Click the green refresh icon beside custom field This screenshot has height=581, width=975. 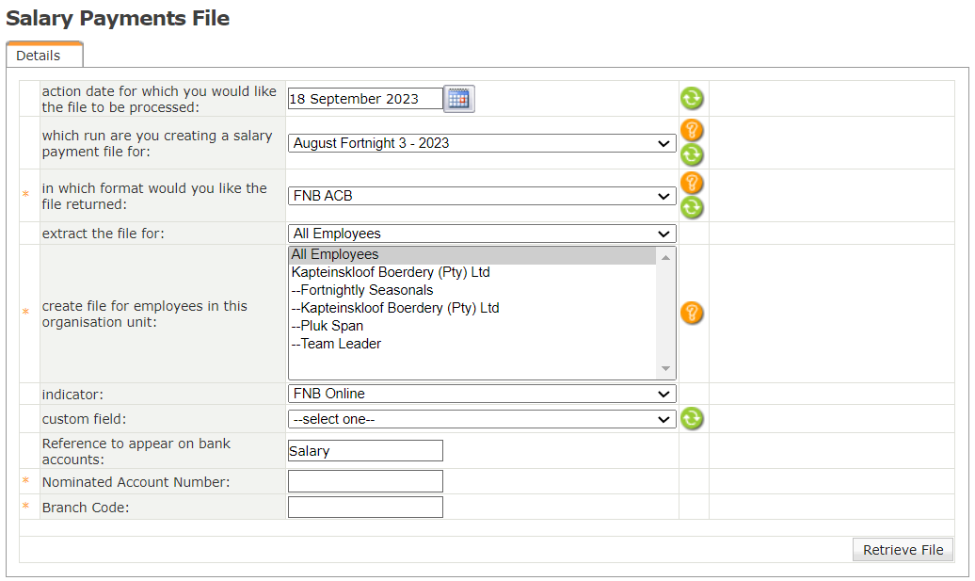692,419
